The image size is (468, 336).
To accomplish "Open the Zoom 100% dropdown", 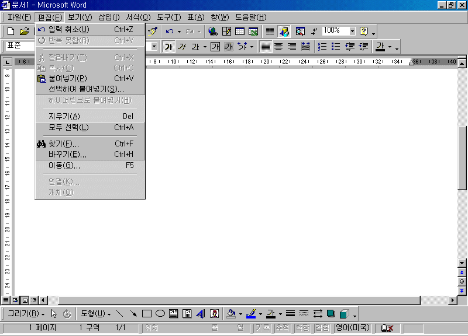I will [353, 32].
